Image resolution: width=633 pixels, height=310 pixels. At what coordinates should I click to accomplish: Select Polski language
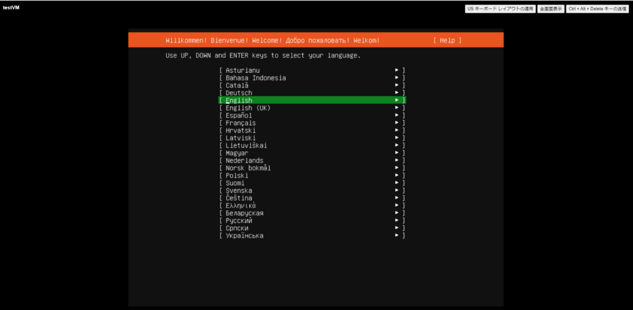click(312, 176)
